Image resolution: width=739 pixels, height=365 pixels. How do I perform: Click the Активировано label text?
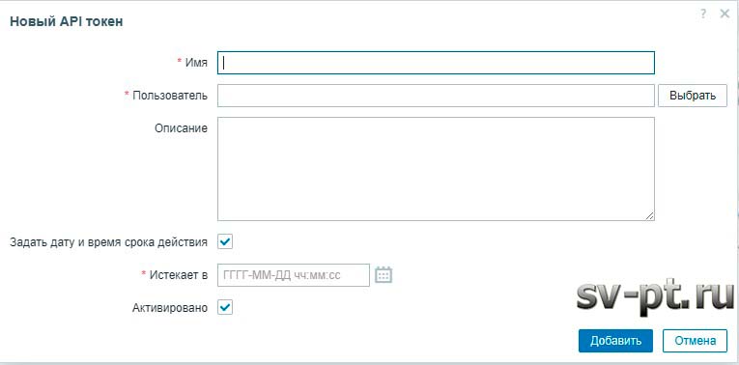[170, 308]
